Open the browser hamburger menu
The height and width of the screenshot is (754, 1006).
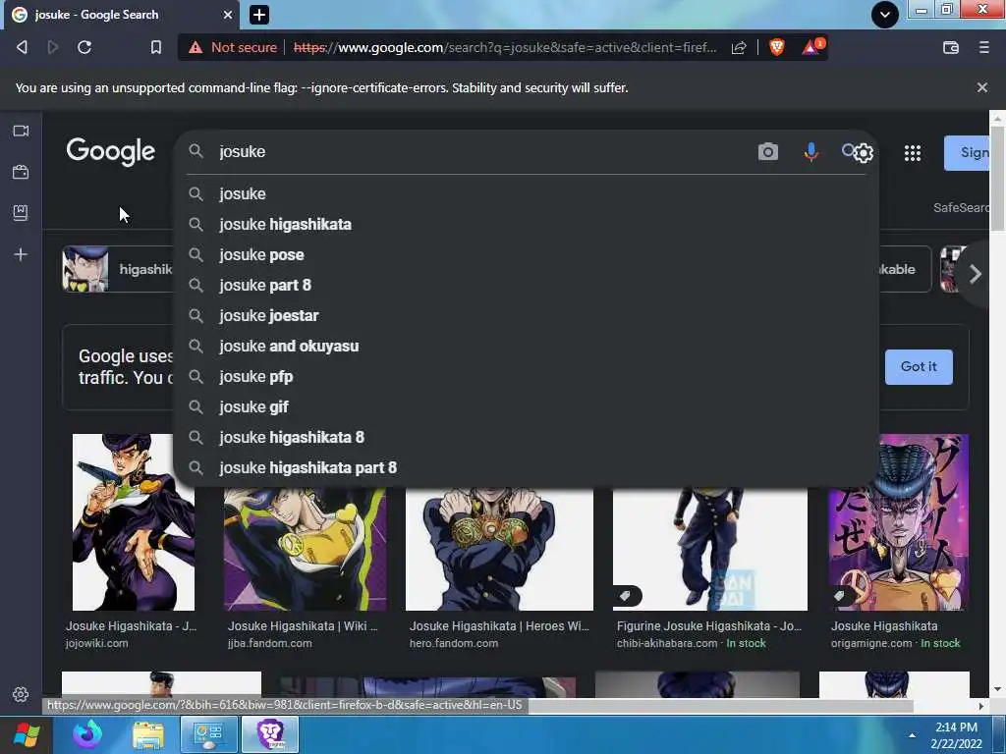coord(984,47)
